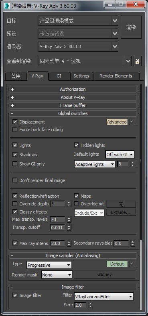
Task: Click the Max transp. levels field
Action: (57, 220)
